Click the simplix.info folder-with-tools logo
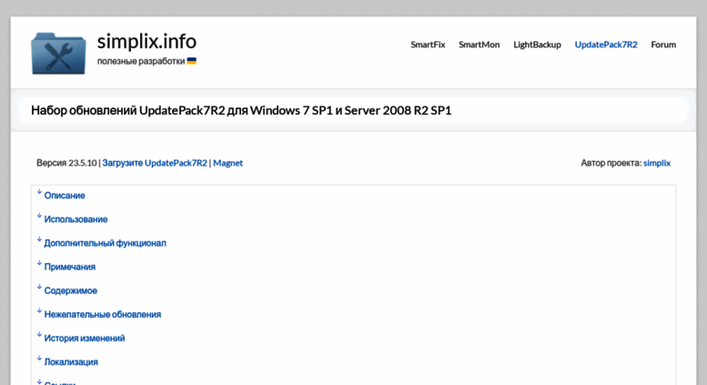 58,53
